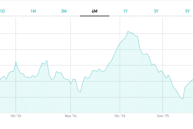Switch to the 1M range tab
Viewport: 193px width, 129px height.
click(33, 11)
